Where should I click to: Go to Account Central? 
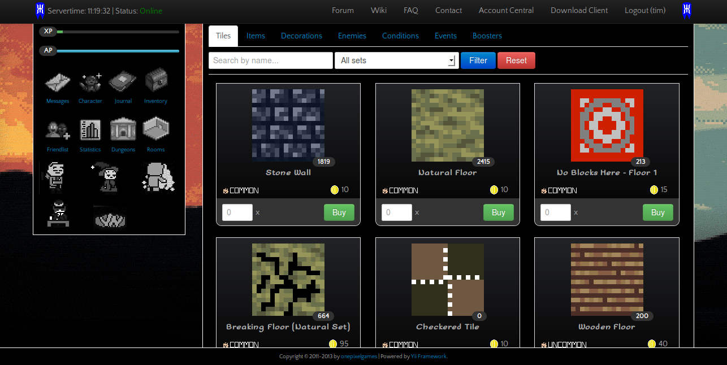(506, 11)
